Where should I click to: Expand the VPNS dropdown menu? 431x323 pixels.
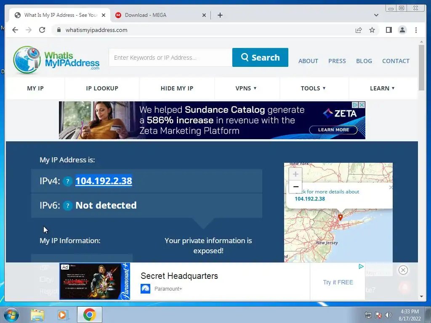[246, 88]
